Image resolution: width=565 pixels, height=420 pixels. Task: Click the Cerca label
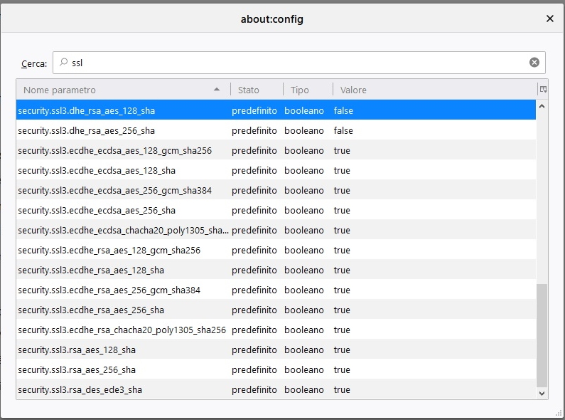[x=34, y=63]
